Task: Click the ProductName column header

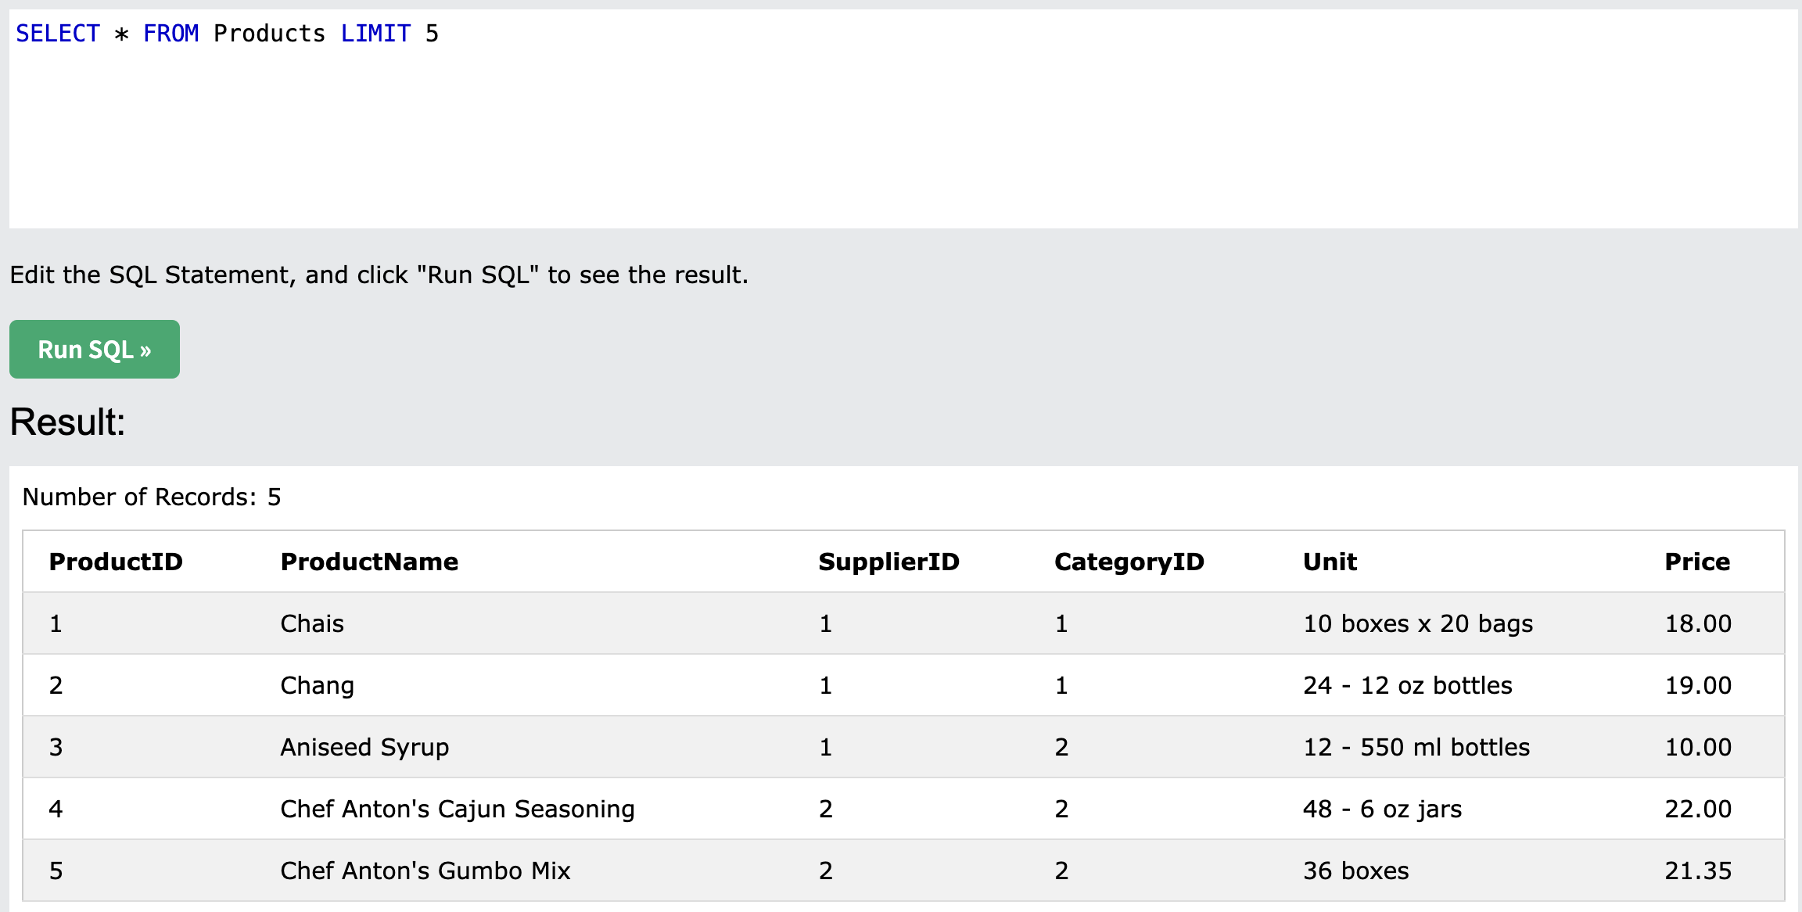Action: pyautogui.click(x=369, y=562)
